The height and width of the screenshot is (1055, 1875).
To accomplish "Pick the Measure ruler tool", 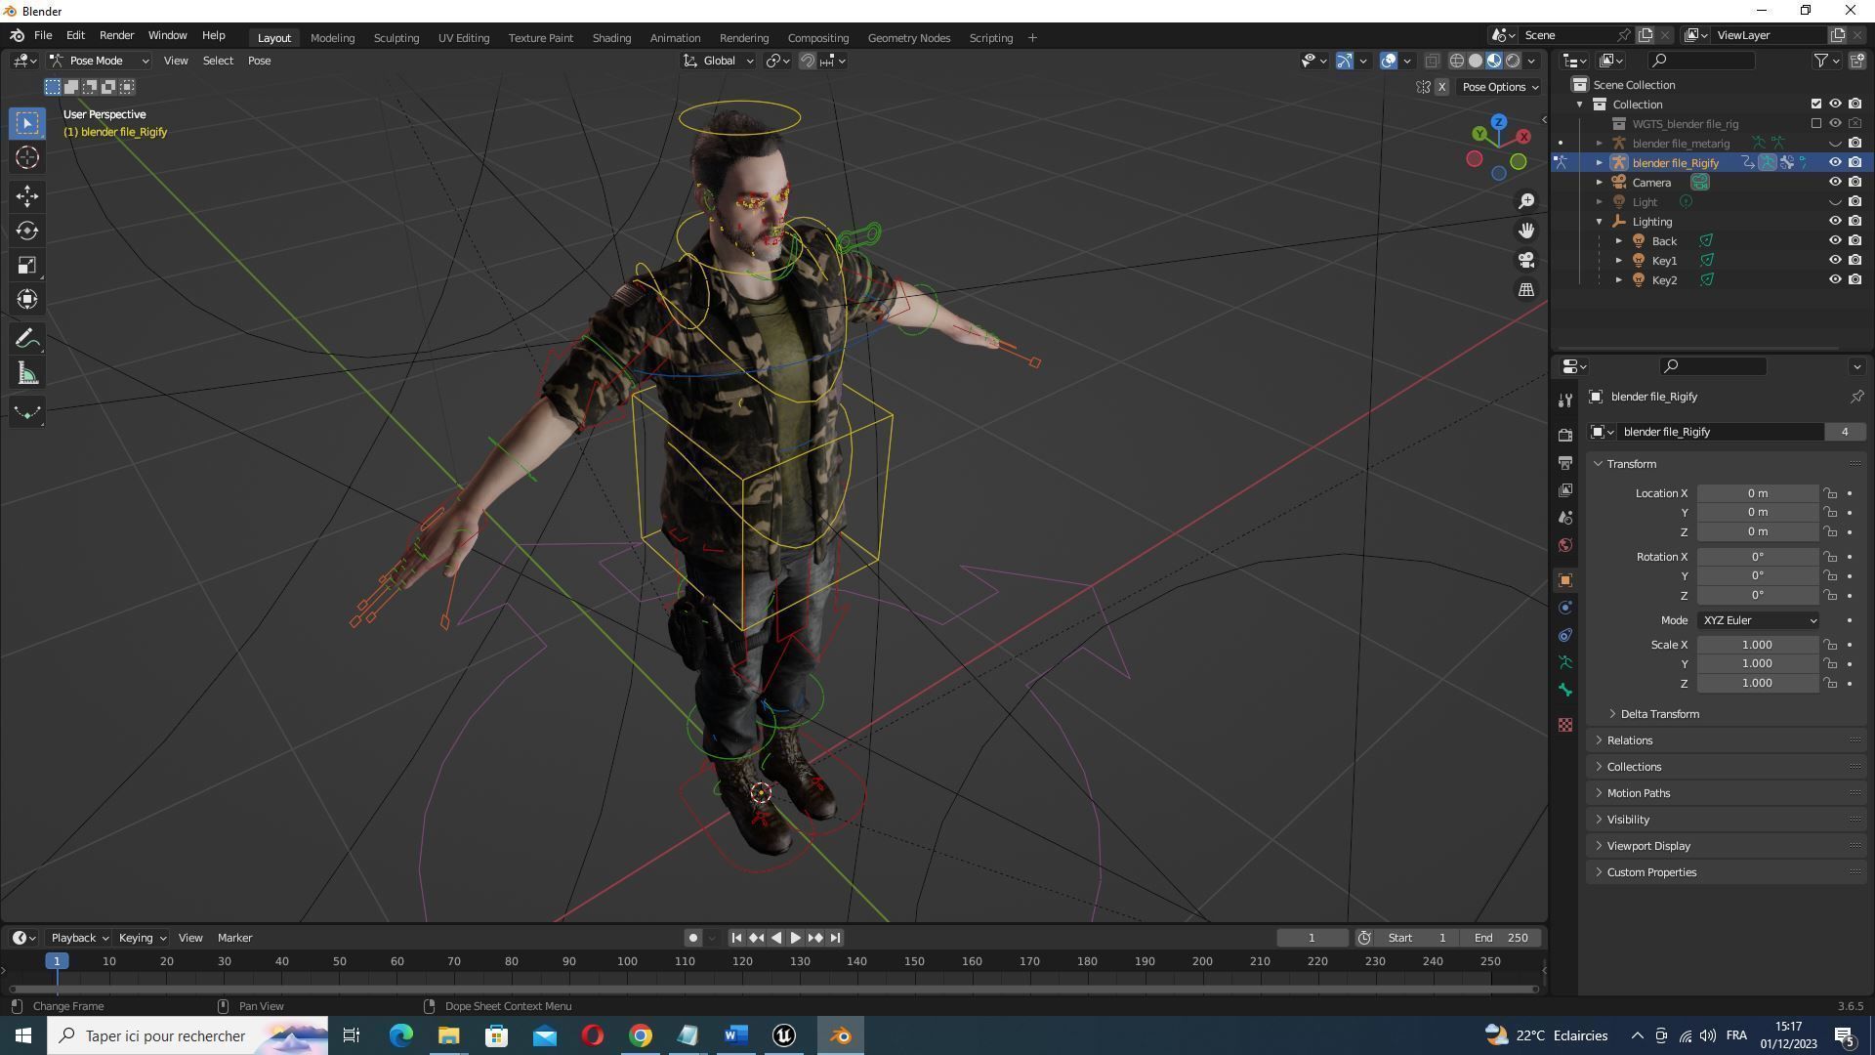I will pos(27,374).
